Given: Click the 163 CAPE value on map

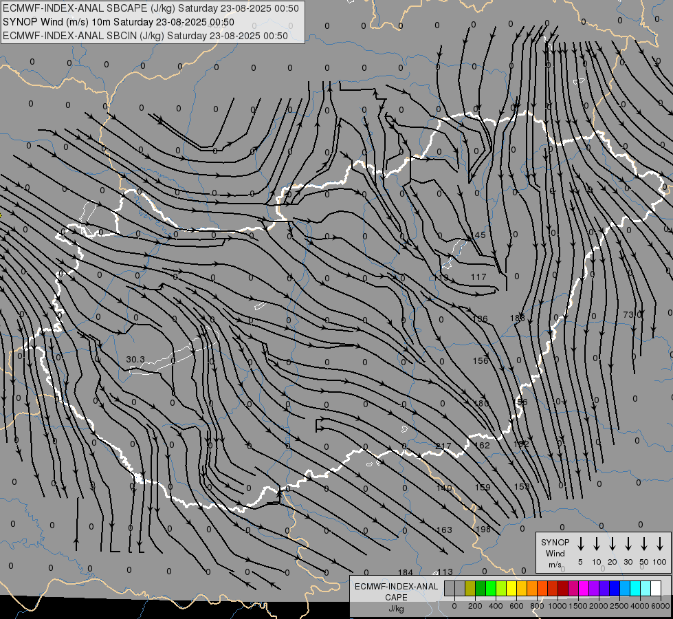Looking at the screenshot, I should [x=444, y=530].
